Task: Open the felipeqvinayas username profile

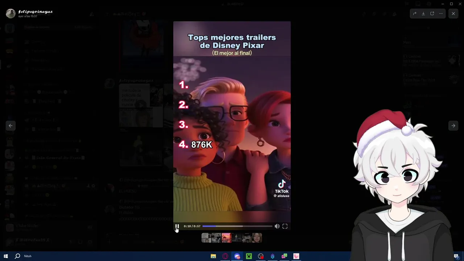Action: [36, 12]
